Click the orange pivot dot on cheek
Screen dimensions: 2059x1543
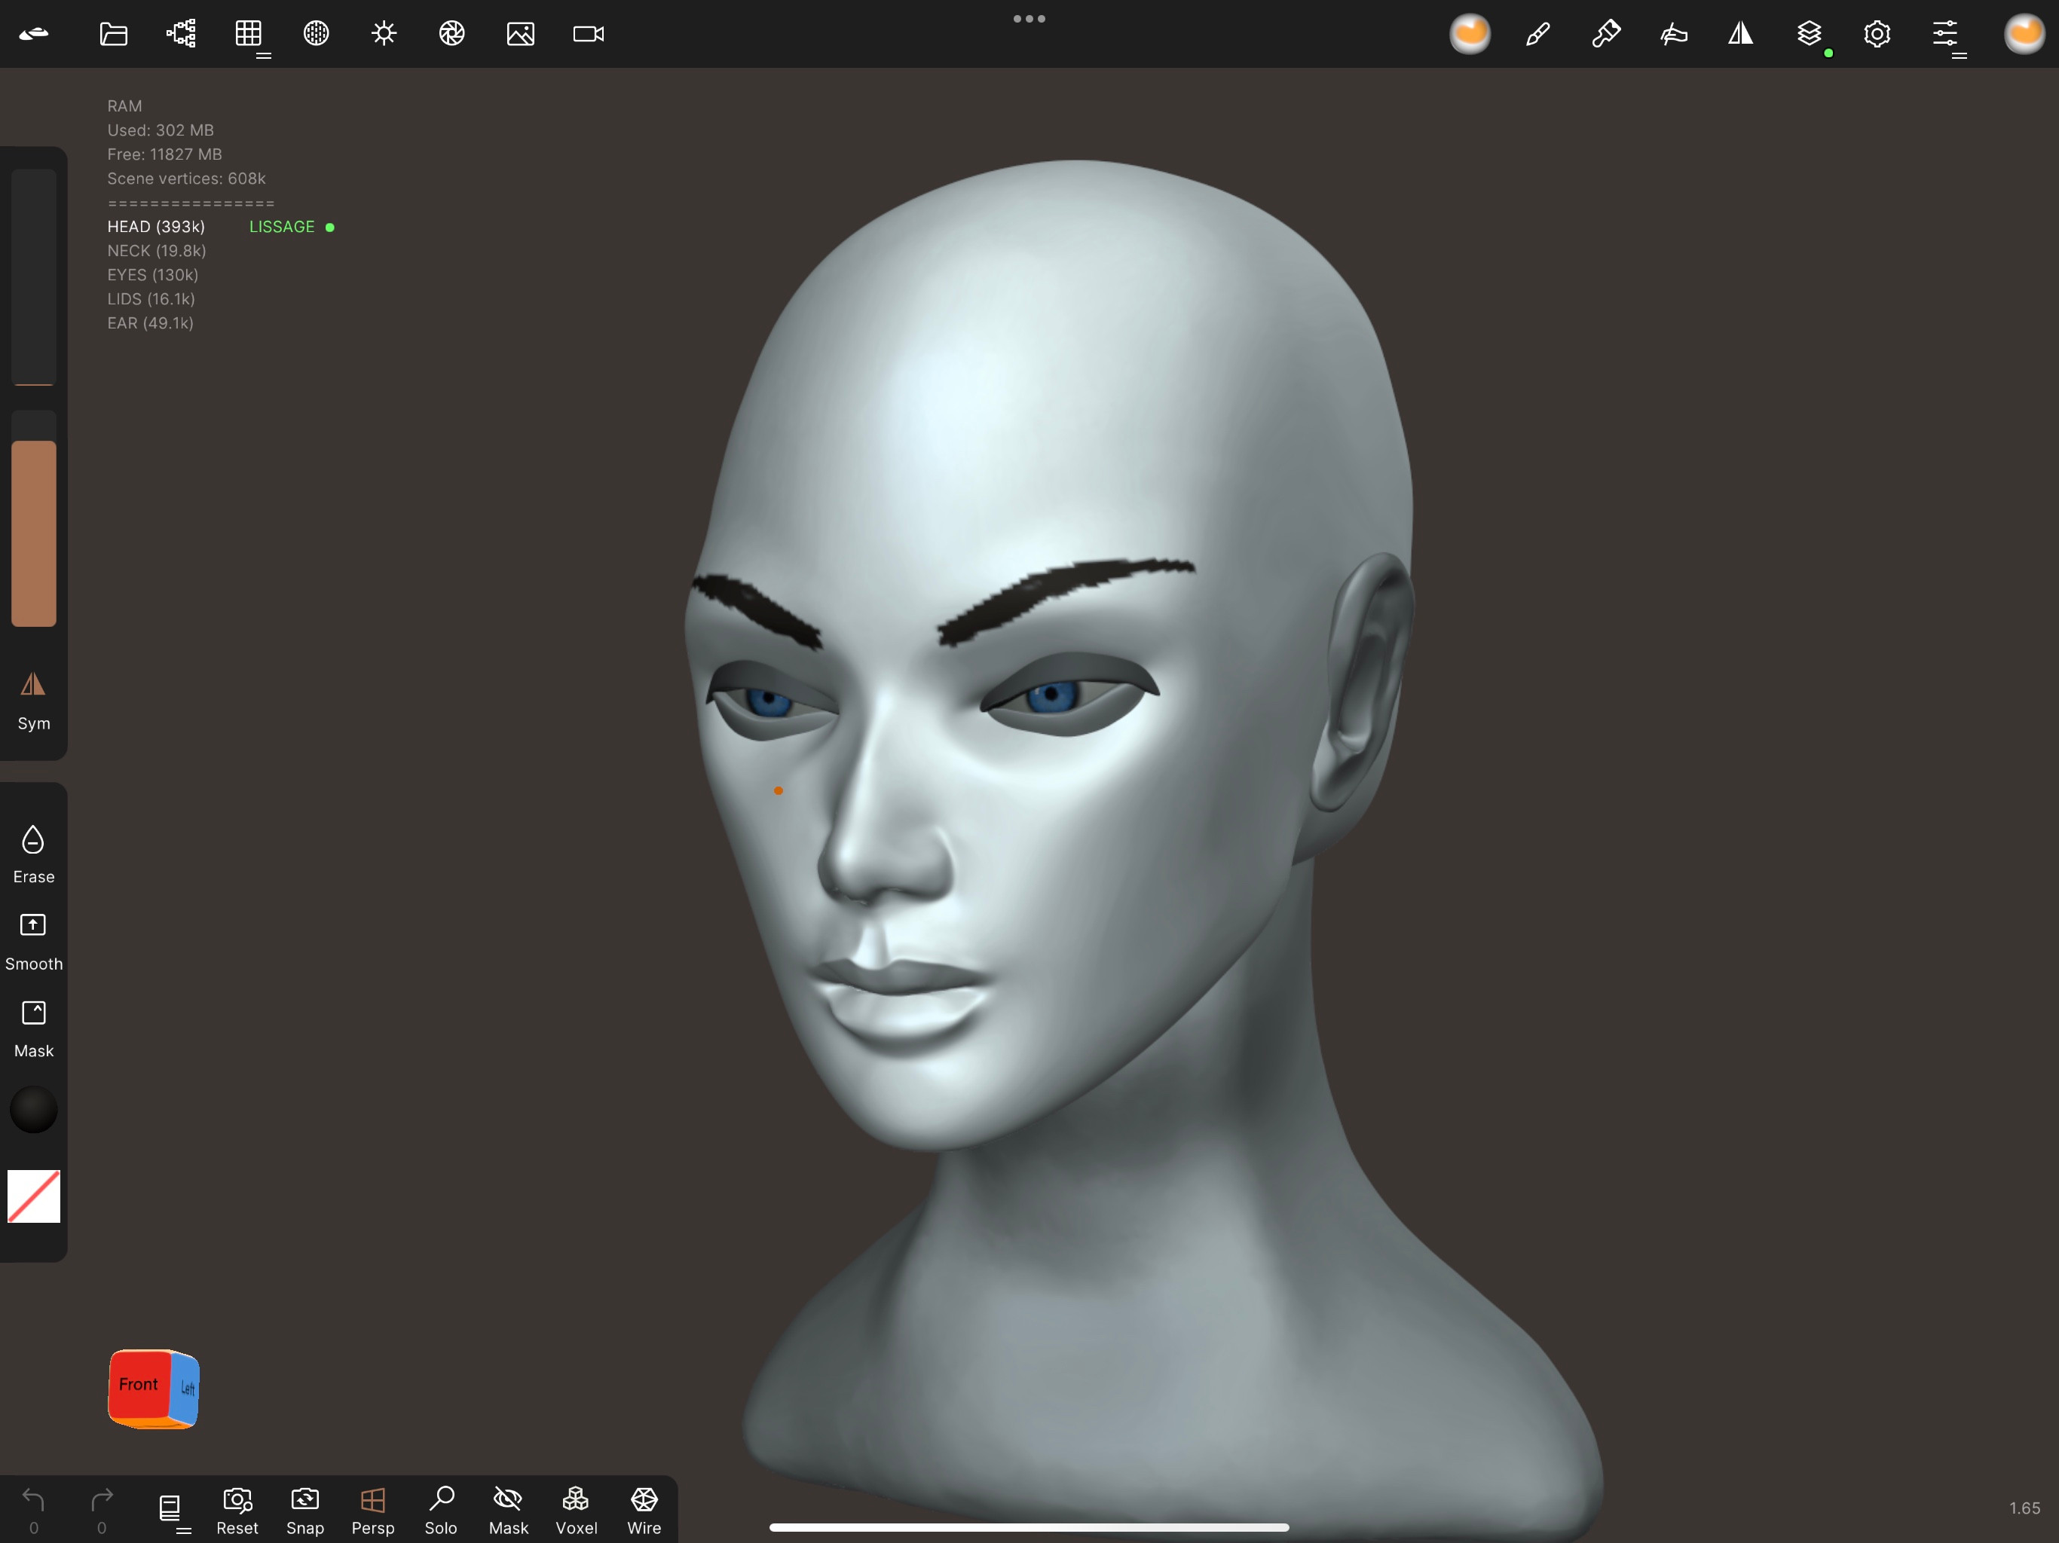tap(779, 791)
